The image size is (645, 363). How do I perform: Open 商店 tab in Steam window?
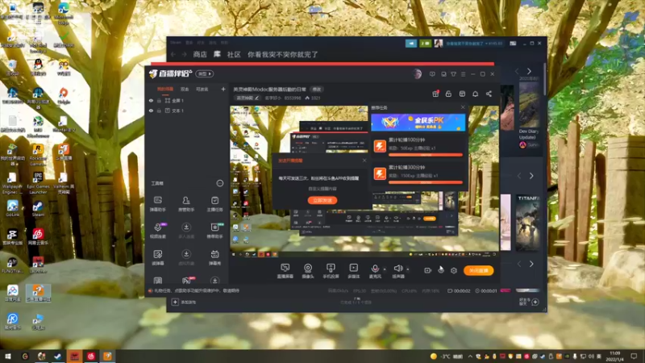coord(200,54)
